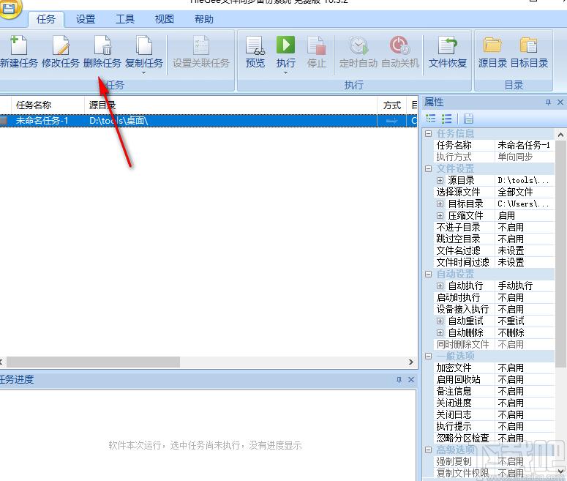Click the horizontal scrollbar thumb under task list
Screen dimensions: 567x481
coord(93,362)
